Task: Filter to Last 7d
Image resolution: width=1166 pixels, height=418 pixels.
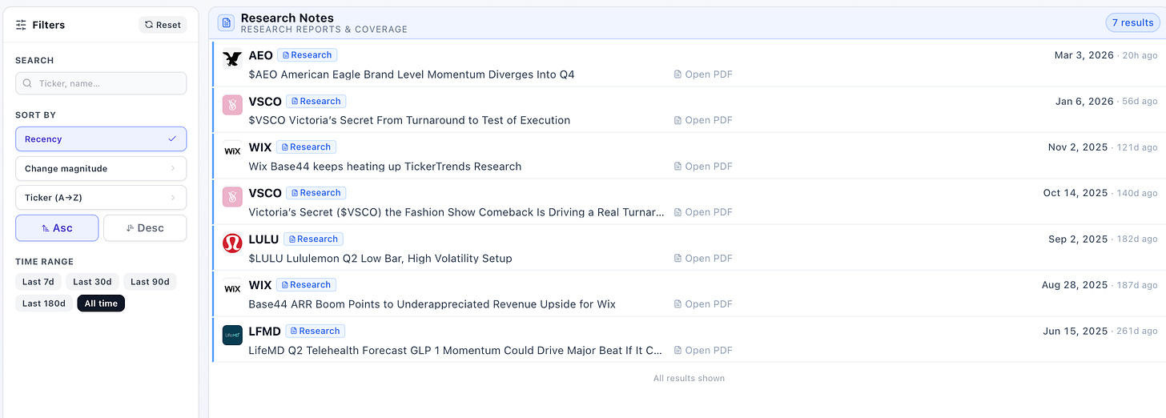Action: coord(38,282)
